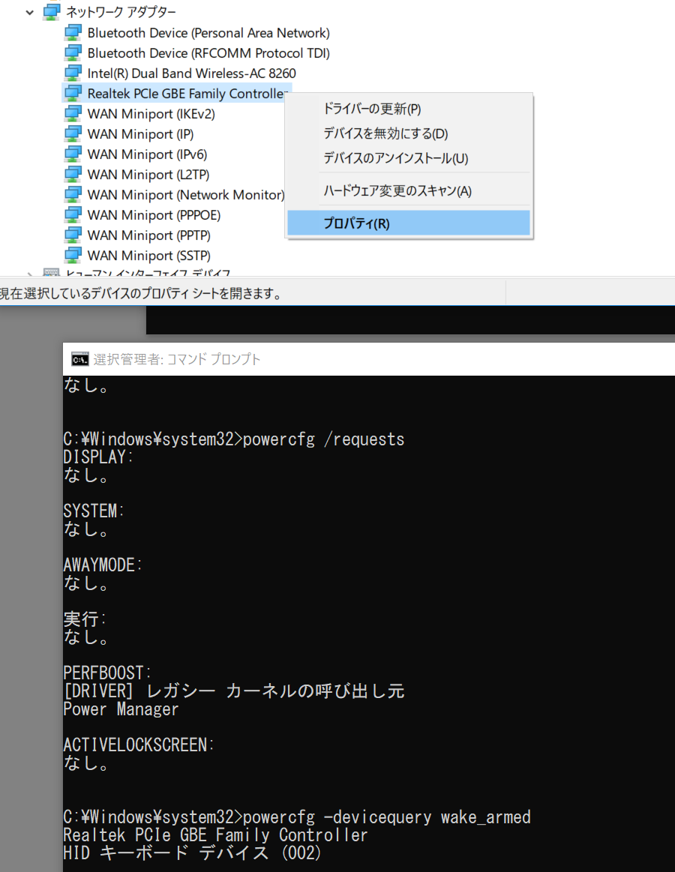Click the Command Prompt title bar icon
Image resolution: width=675 pixels, height=872 pixels.
(79, 359)
